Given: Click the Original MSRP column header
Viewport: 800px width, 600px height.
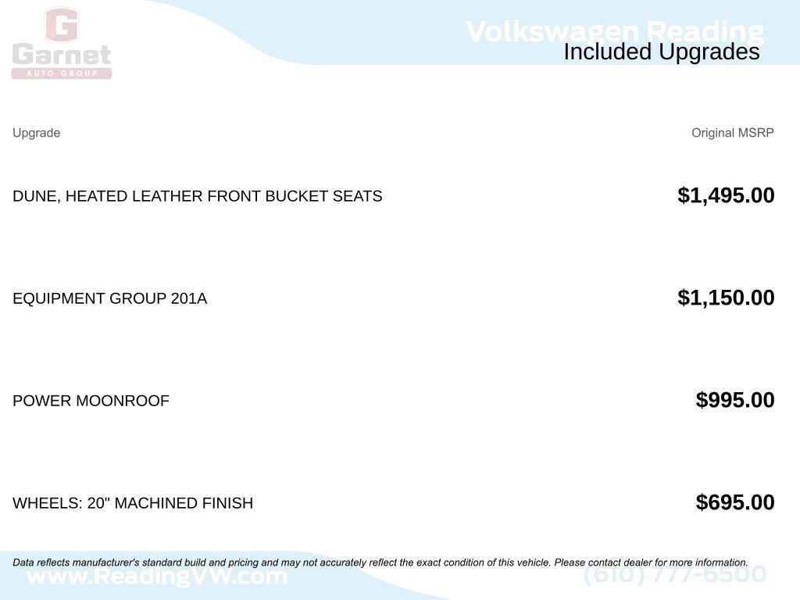Looking at the screenshot, I should (732, 133).
